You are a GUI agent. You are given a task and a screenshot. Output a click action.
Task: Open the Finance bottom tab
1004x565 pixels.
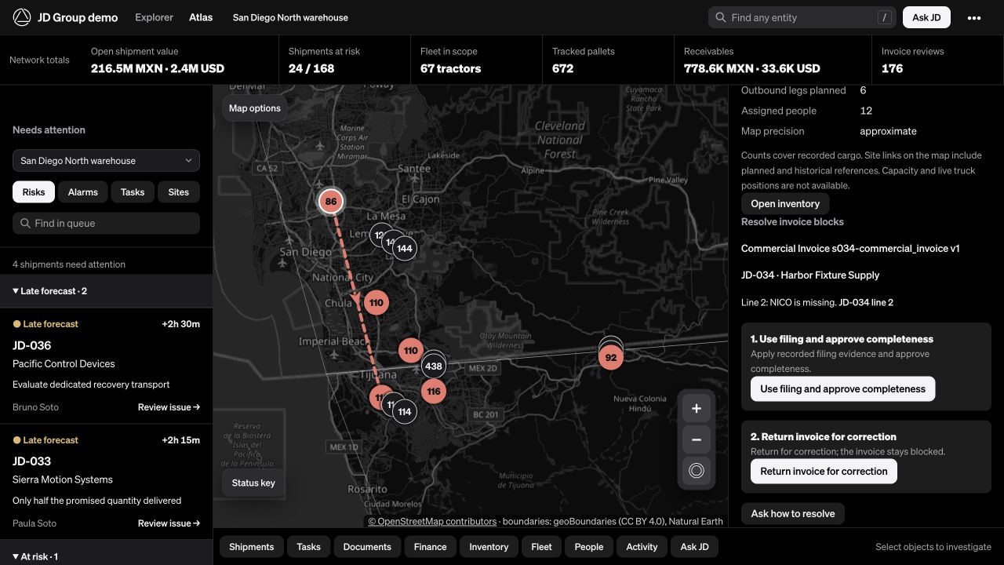coord(431,547)
